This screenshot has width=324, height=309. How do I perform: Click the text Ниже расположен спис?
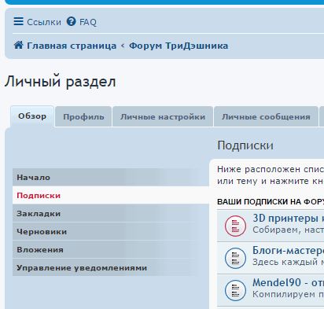coord(271,169)
